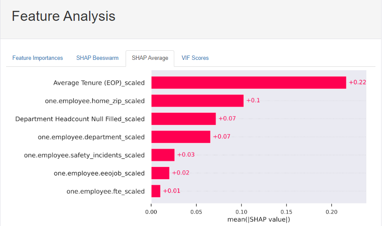This screenshot has width=382, height=226.
Task: Click the +0.03 value label
Action: pyautogui.click(x=186, y=155)
